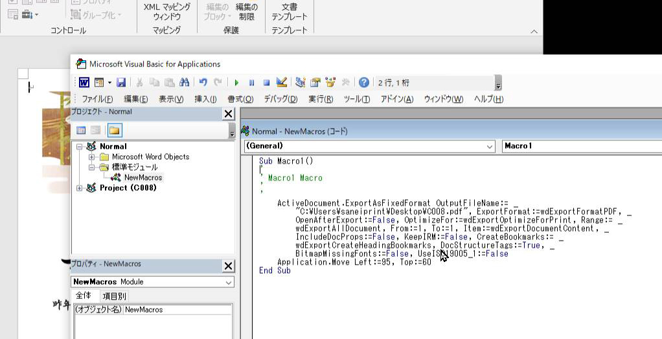This screenshot has height=339, width=662.
Task: Switch to the 項目別 properties tab
Action: pos(114,296)
